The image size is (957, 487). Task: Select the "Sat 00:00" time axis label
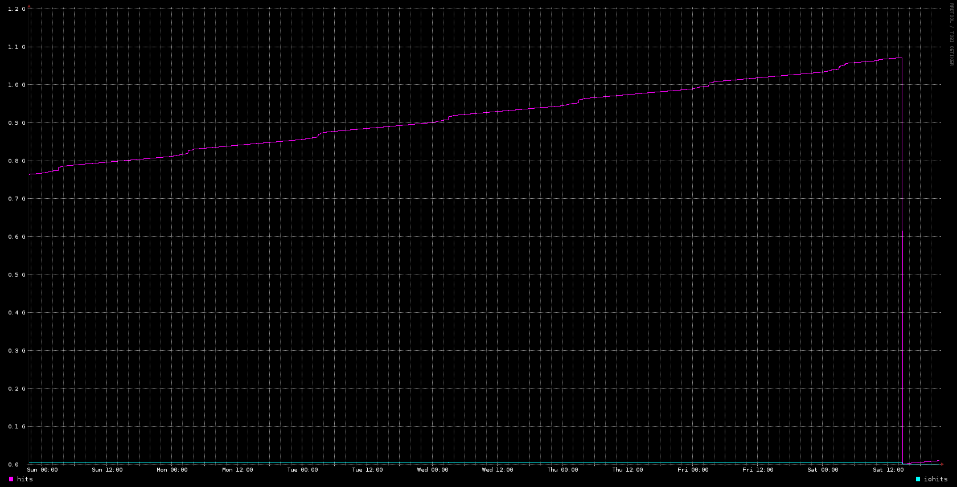point(823,470)
